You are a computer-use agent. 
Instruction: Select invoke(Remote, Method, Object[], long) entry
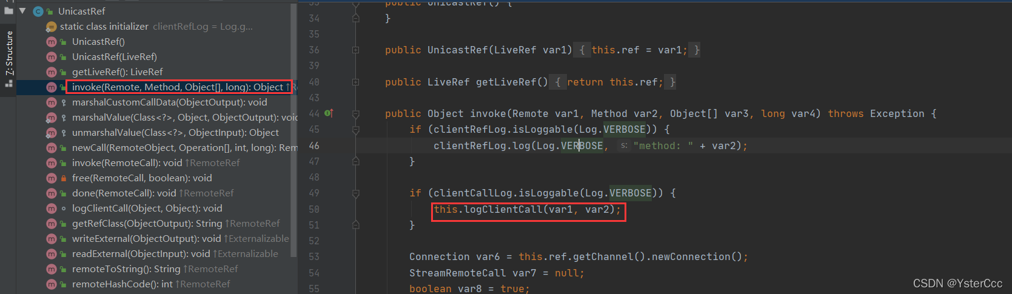[178, 87]
